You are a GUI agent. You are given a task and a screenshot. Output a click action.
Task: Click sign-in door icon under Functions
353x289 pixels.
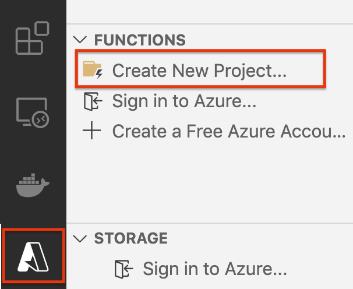(x=93, y=101)
